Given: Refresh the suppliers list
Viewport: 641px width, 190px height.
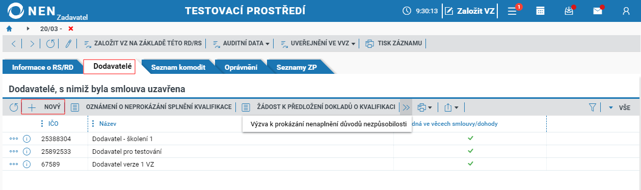Looking at the screenshot, I should pos(14,107).
